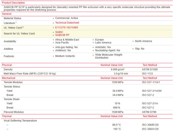The height and width of the screenshot is (131, 175).
Task: Click the 'Commercial: Active' value
Action: click(x=67, y=18)
